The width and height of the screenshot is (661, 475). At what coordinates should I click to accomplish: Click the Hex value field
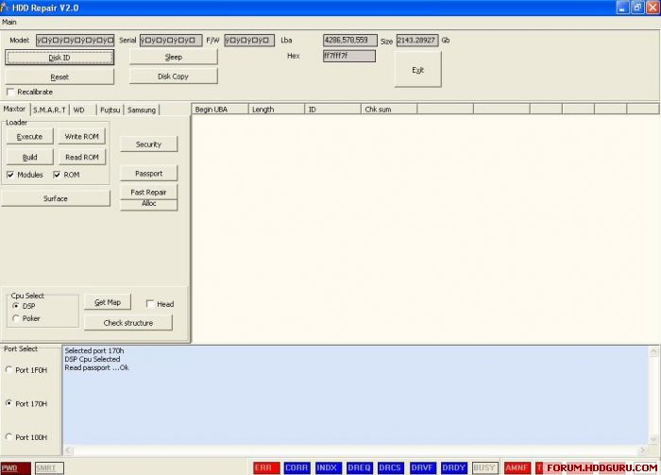point(349,56)
